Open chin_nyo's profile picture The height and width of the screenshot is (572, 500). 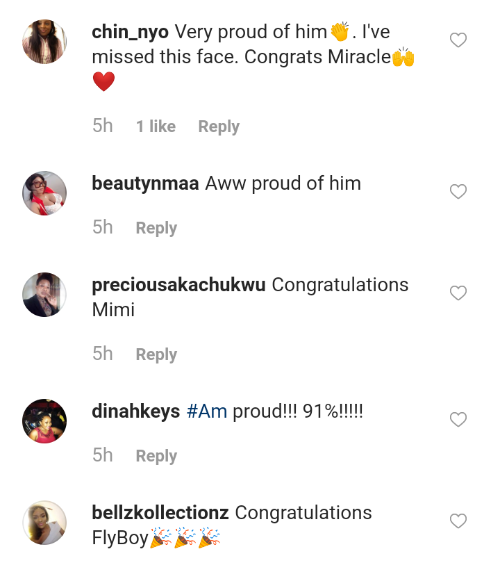(44, 42)
